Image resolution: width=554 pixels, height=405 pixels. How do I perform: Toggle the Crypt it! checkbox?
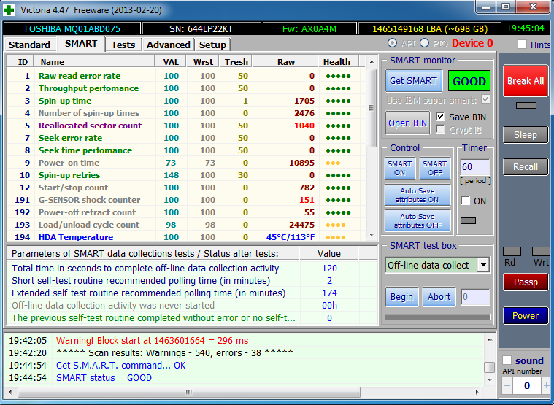[440, 129]
